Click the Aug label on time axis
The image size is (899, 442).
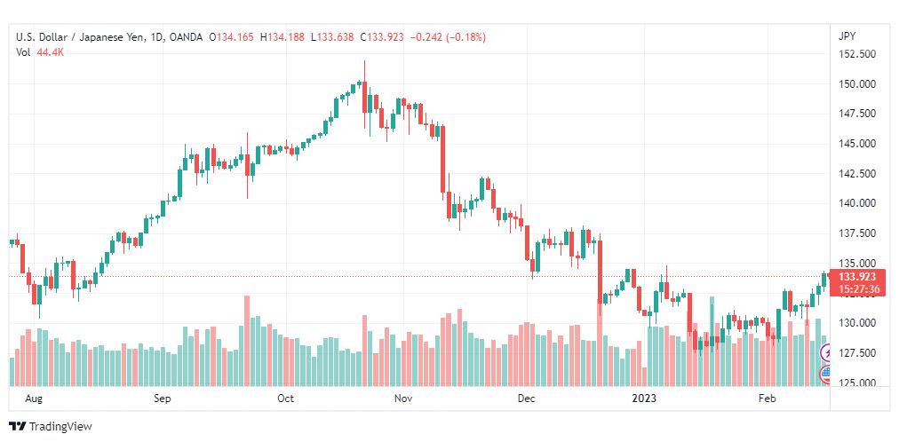point(34,398)
